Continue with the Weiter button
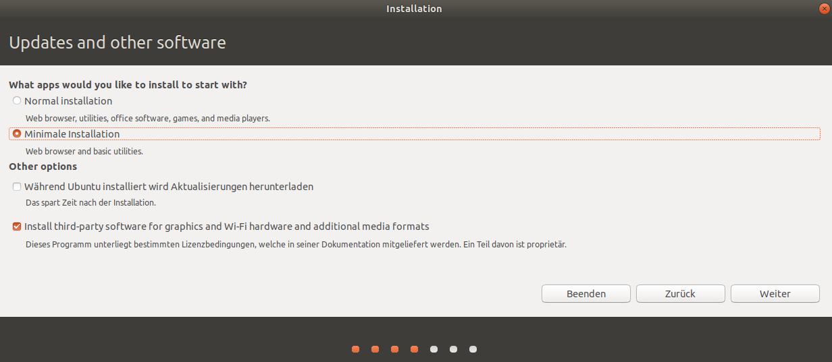Image resolution: width=832 pixels, height=362 pixels. (775, 294)
